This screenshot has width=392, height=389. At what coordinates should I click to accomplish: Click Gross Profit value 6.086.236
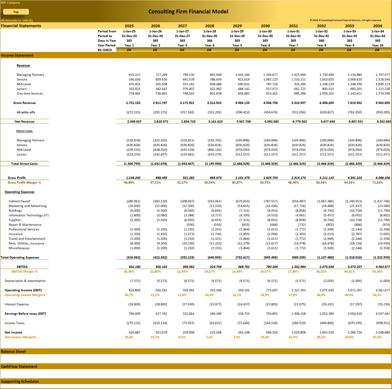383,178
